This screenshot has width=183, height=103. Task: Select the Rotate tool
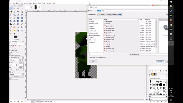[18, 18]
